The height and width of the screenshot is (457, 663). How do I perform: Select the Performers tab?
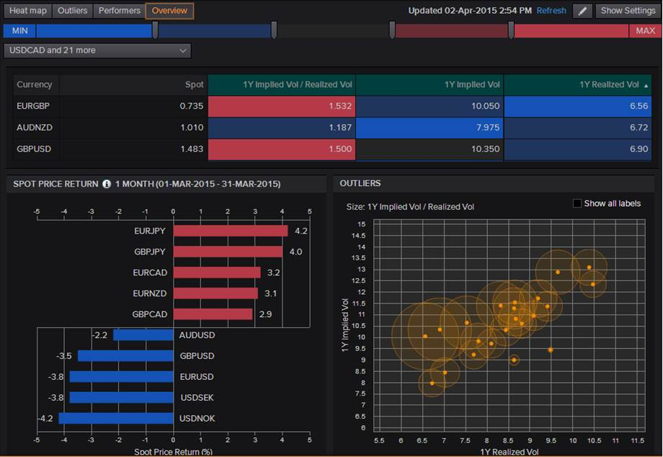119,11
